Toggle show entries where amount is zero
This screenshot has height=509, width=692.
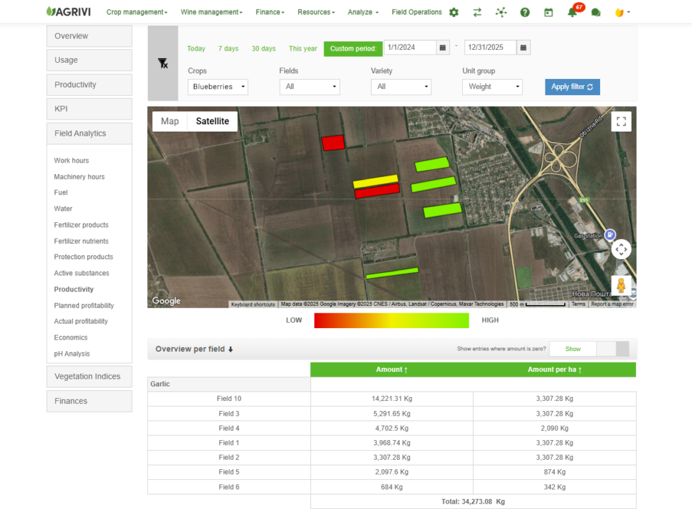(589, 349)
